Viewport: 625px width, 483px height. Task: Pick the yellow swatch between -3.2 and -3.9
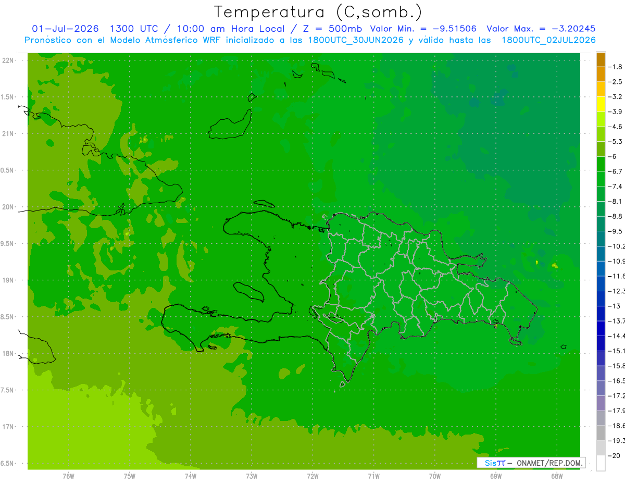coord(601,104)
